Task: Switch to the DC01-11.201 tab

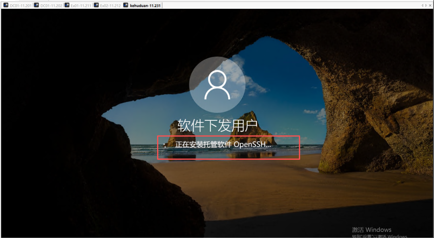Action: (17, 5)
